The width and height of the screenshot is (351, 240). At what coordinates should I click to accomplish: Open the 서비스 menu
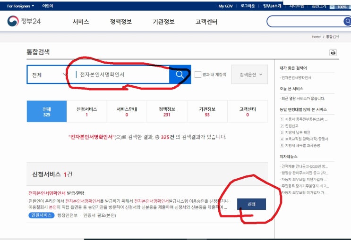coord(81,22)
